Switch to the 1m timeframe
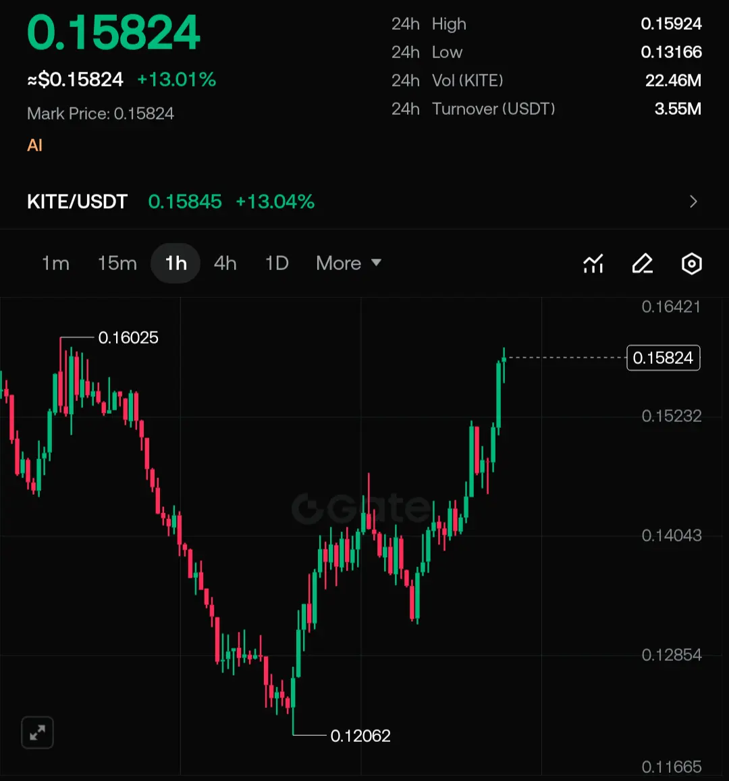Viewport: 729px width, 781px height. pos(55,263)
